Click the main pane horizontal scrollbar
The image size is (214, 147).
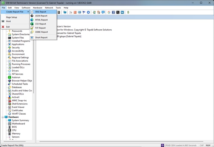click(x=121, y=141)
